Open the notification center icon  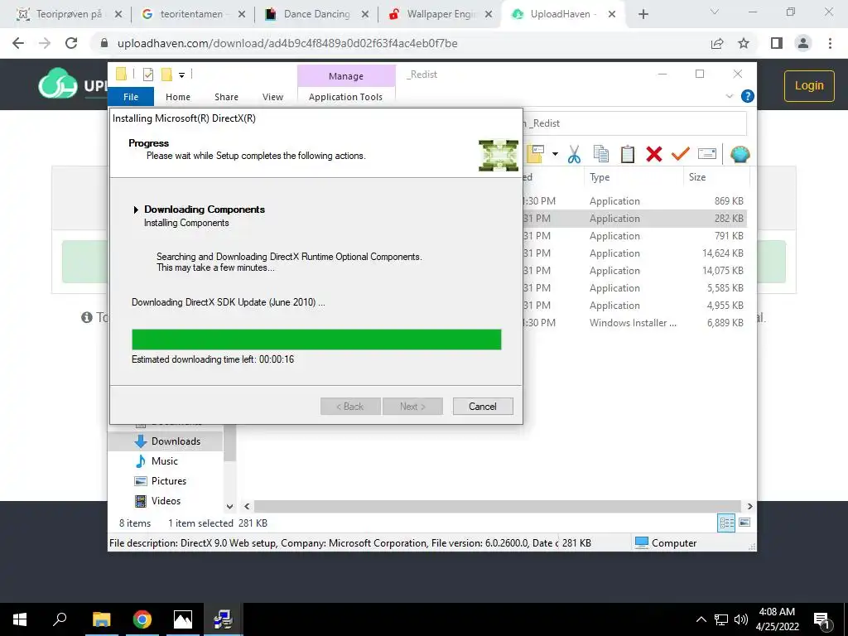pyautogui.click(x=822, y=619)
